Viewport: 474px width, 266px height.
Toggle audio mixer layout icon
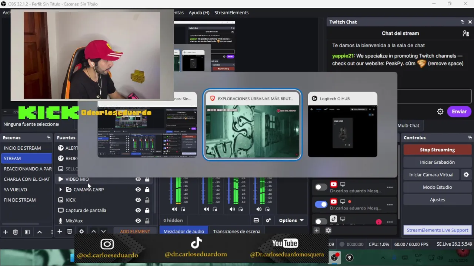point(256,220)
